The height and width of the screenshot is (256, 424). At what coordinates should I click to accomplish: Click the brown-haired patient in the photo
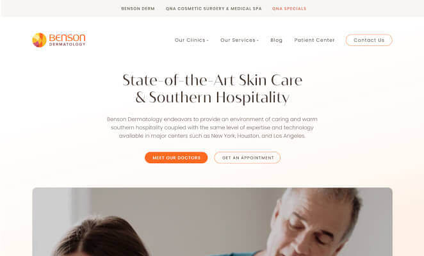[100, 237]
